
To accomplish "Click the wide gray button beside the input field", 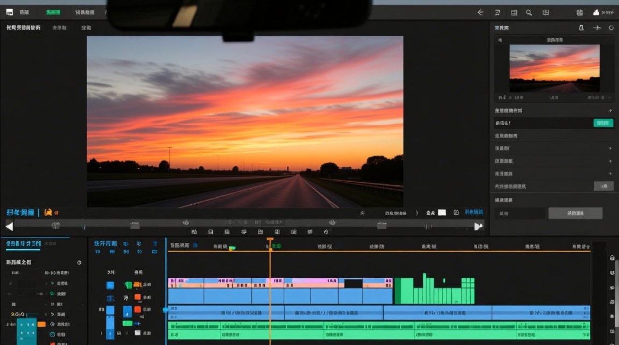I will click(575, 213).
